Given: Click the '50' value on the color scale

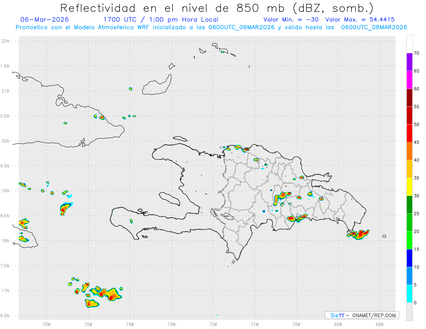Looking at the screenshot, I should 416,125.
